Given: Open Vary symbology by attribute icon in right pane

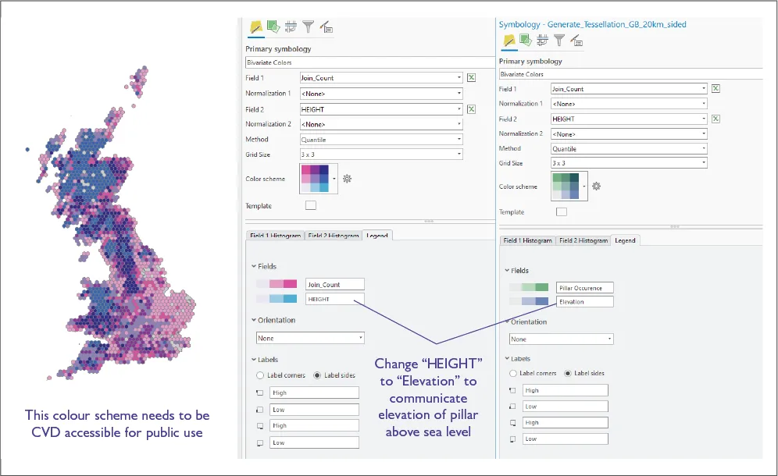Looking at the screenshot, I should [x=526, y=40].
